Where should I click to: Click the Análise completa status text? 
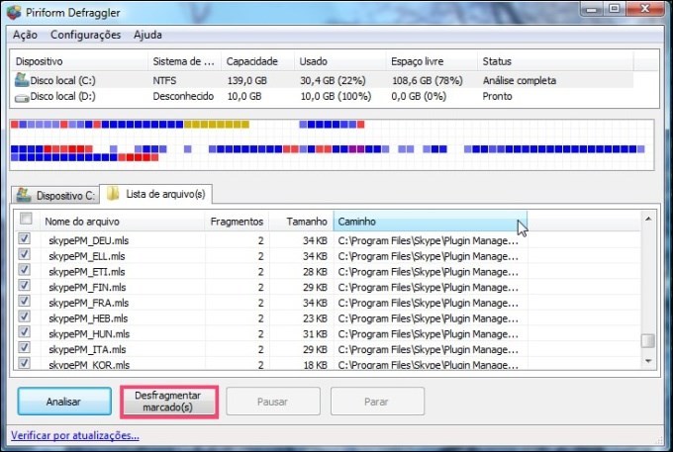(x=520, y=81)
